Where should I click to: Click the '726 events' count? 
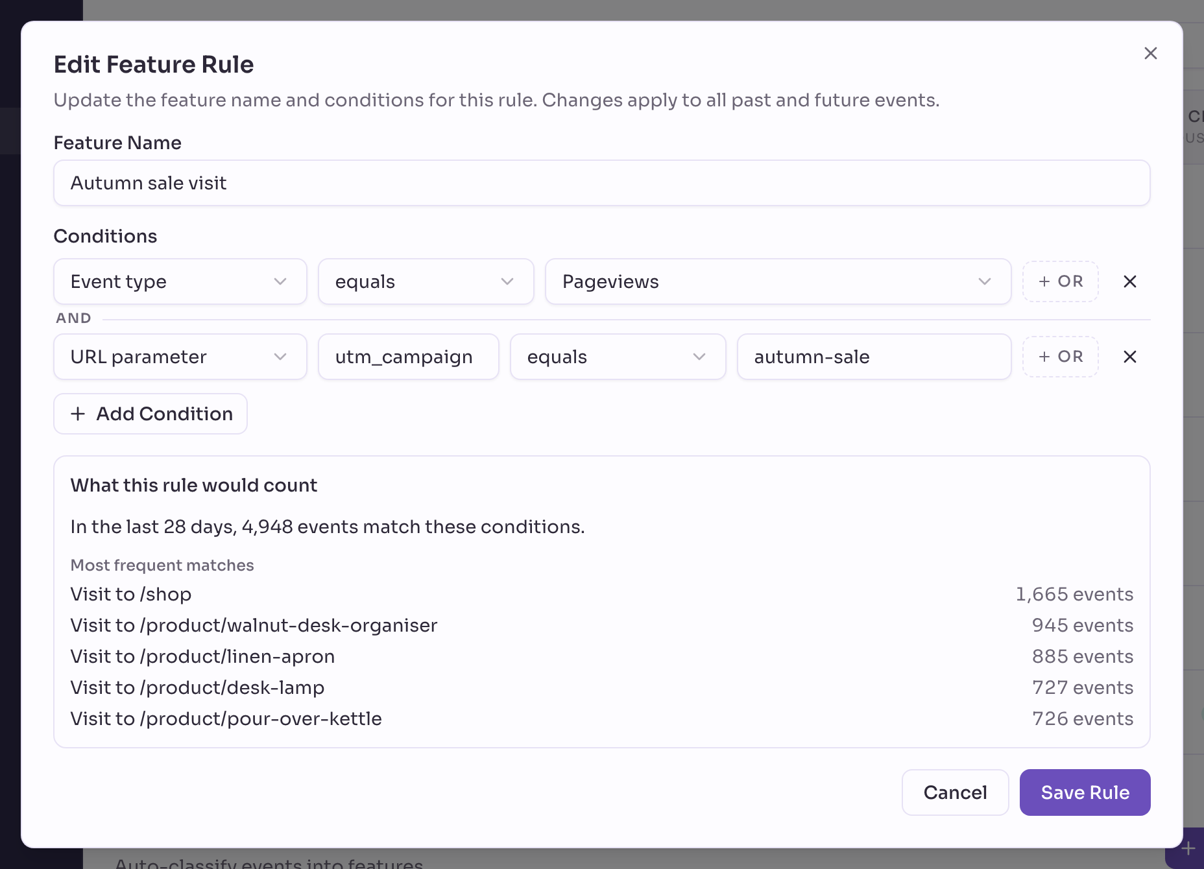1083,719
